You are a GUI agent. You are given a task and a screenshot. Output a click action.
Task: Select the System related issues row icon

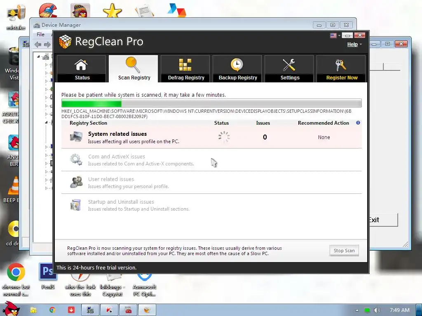click(x=76, y=137)
